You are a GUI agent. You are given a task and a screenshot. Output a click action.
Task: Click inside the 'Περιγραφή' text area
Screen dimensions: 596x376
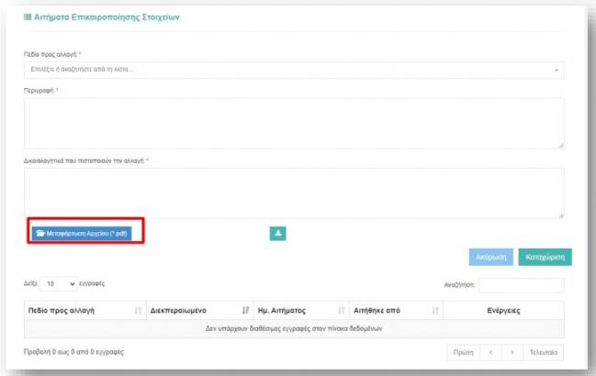pyautogui.click(x=294, y=123)
